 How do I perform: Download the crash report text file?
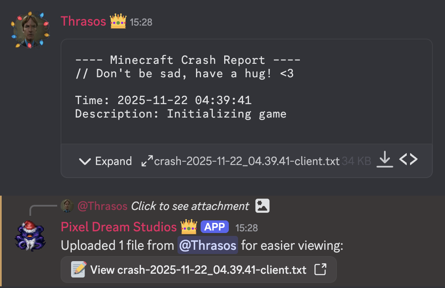(385, 160)
